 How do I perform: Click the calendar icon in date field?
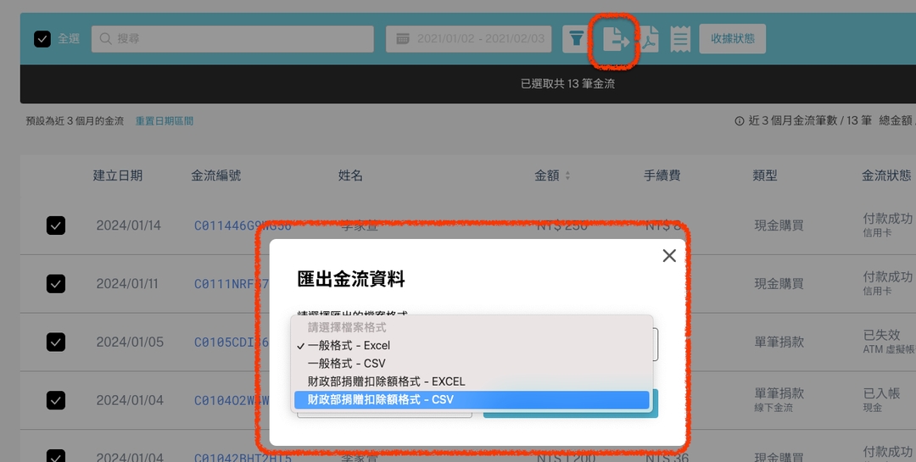(403, 38)
